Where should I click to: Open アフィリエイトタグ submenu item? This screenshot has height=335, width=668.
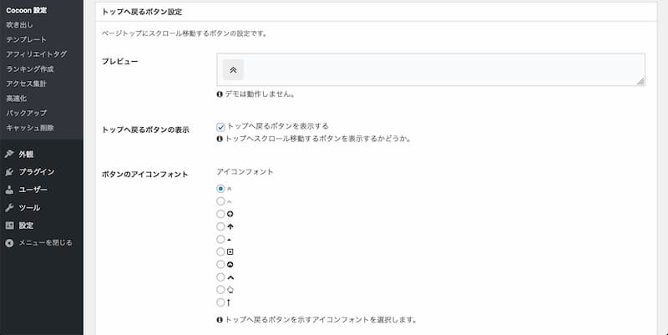click(x=36, y=54)
